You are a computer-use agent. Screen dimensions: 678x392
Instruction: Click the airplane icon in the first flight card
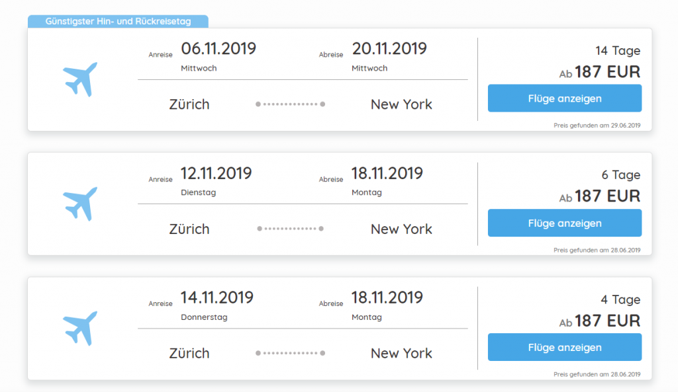click(x=81, y=79)
